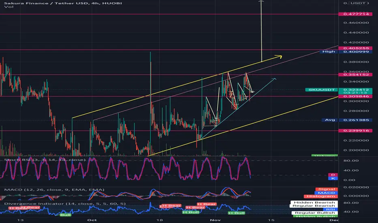
Task: Click the Vol indicator label
Action: point(9,7)
